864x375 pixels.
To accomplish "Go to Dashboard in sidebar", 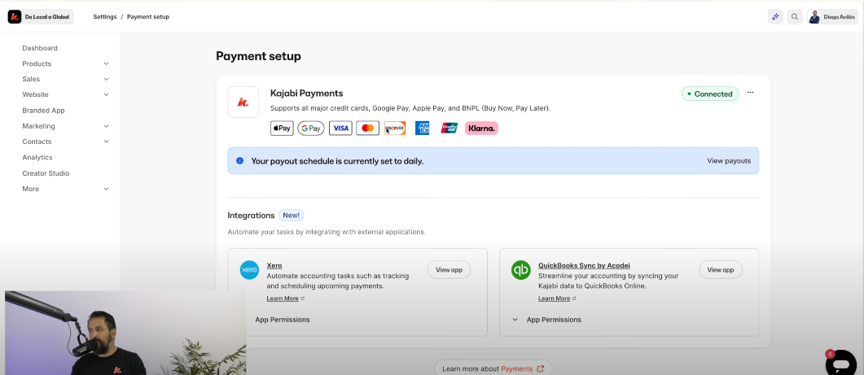I will coord(40,48).
